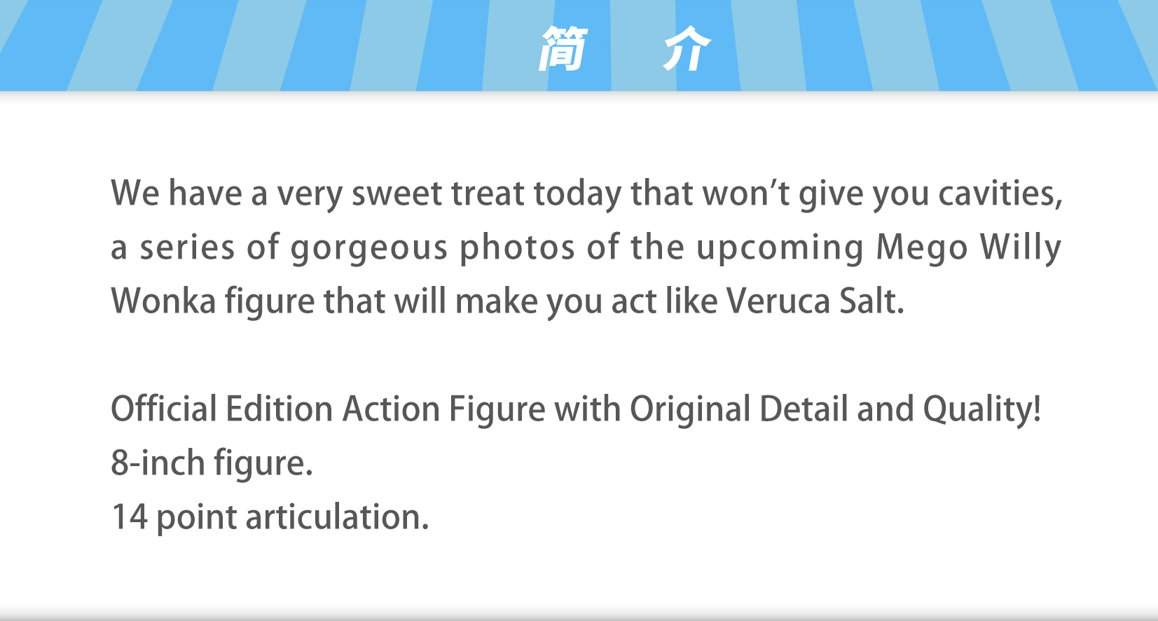Screen dimensions: 1158x621
Task: Click the word "Willy" at the line end
Action: pyautogui.click(x=1021, y=248)
